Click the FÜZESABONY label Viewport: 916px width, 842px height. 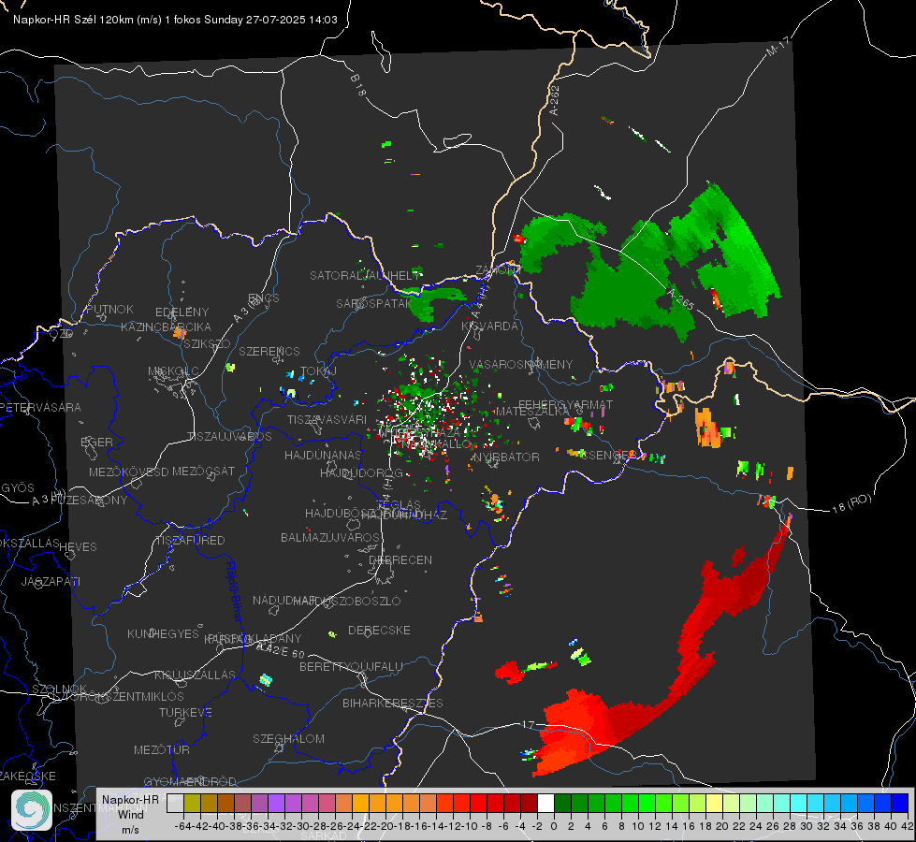tap(89, 501)
